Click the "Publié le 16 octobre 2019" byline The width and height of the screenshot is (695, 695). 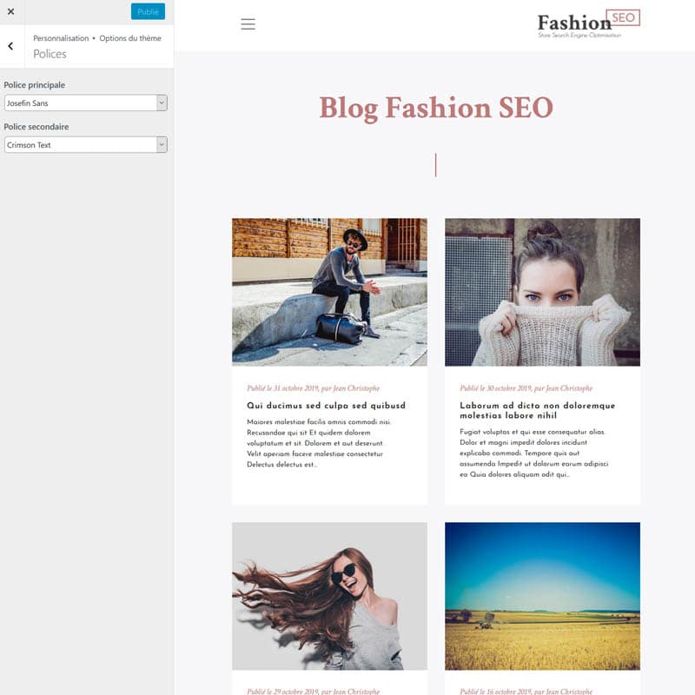(x=526, y=692)
